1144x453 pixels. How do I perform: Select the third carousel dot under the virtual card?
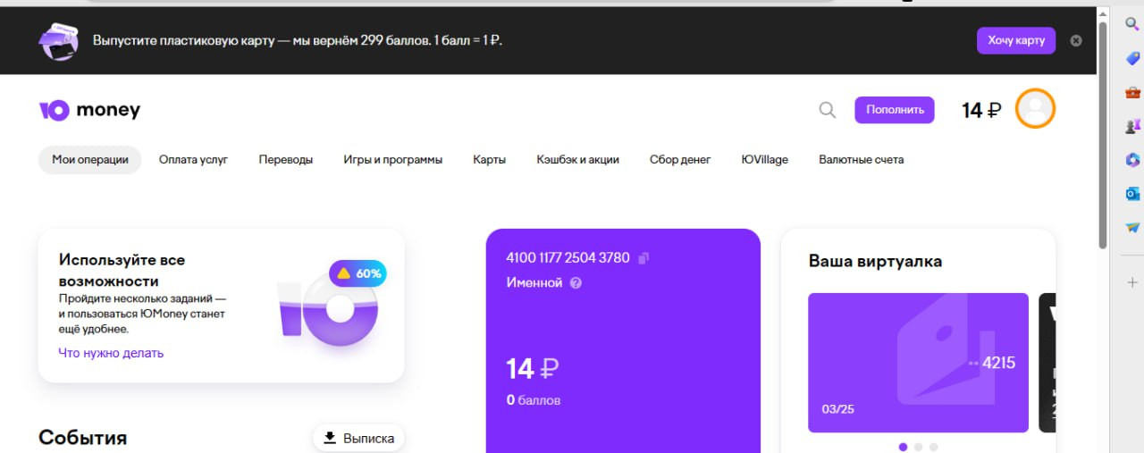tap(934, 447)
